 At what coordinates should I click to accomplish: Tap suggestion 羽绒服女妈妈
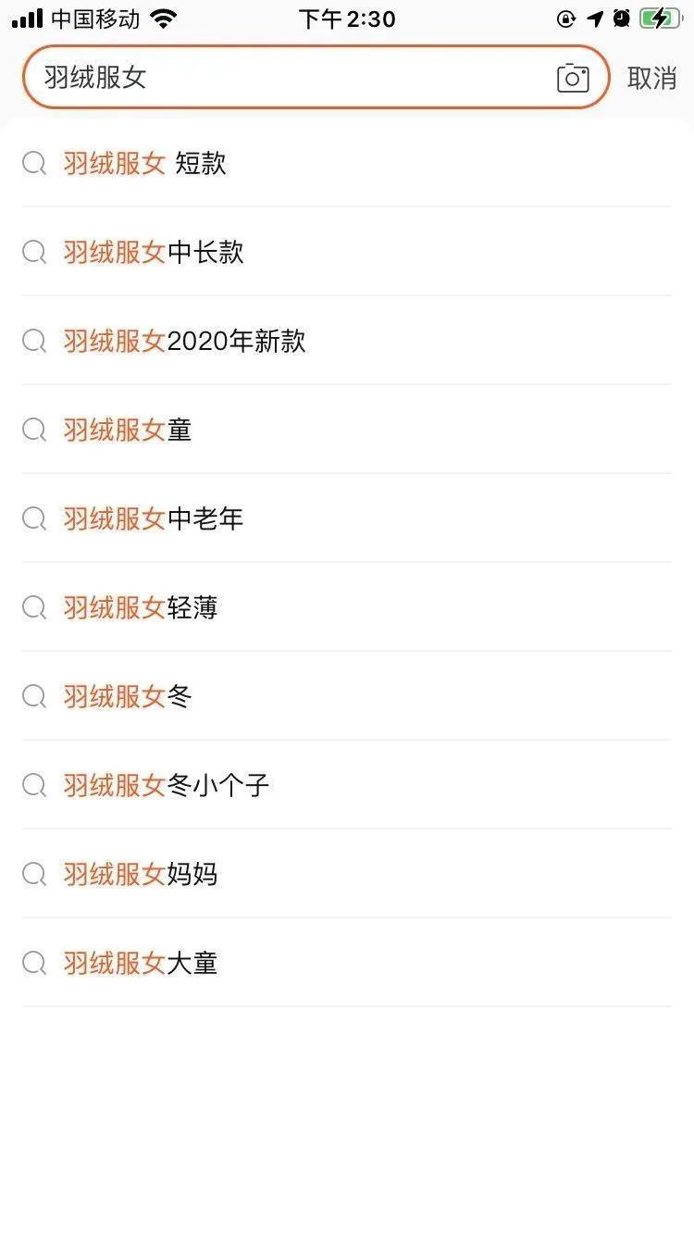[x=141, y=874]
